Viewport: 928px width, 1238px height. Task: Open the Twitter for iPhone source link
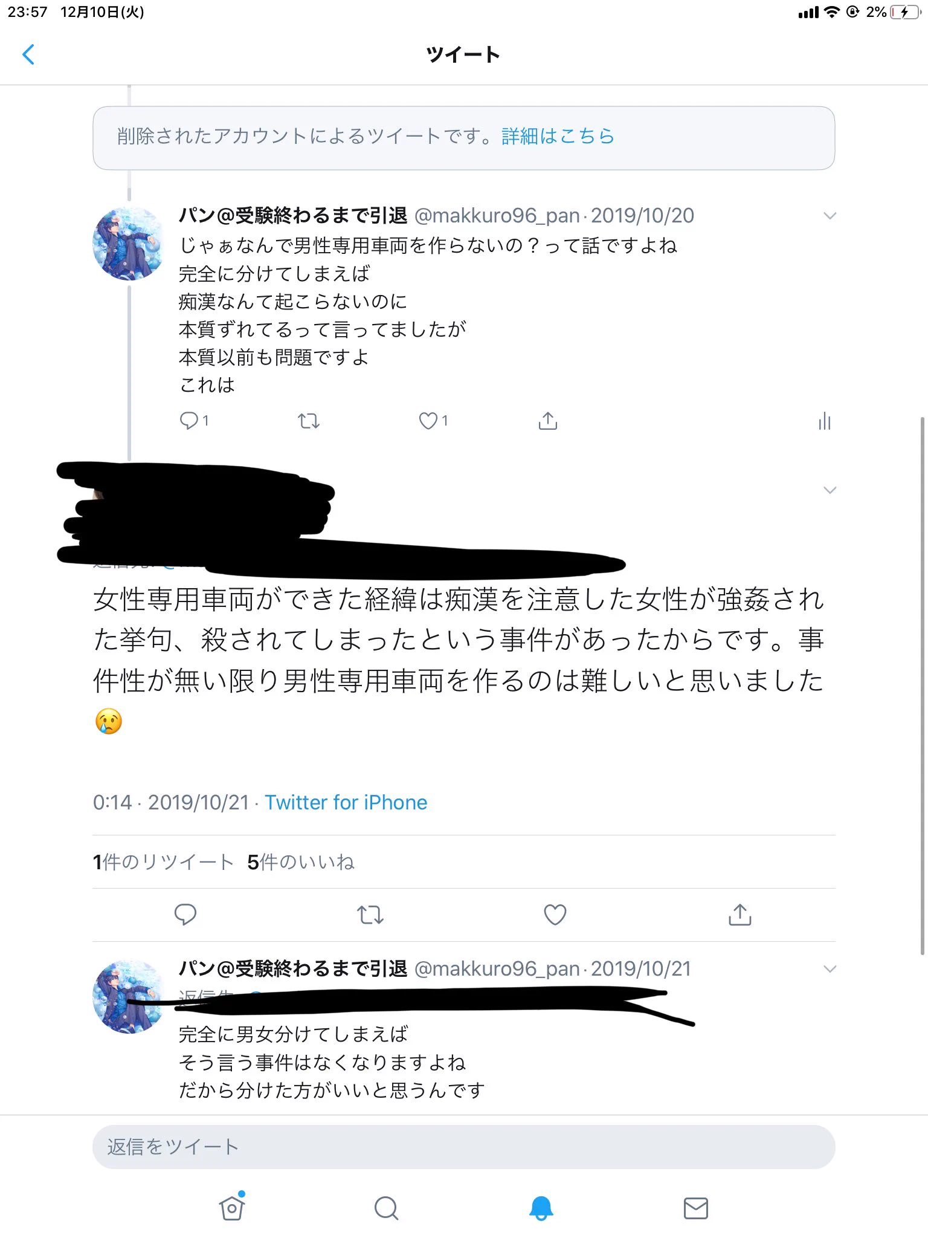(346, 802)
